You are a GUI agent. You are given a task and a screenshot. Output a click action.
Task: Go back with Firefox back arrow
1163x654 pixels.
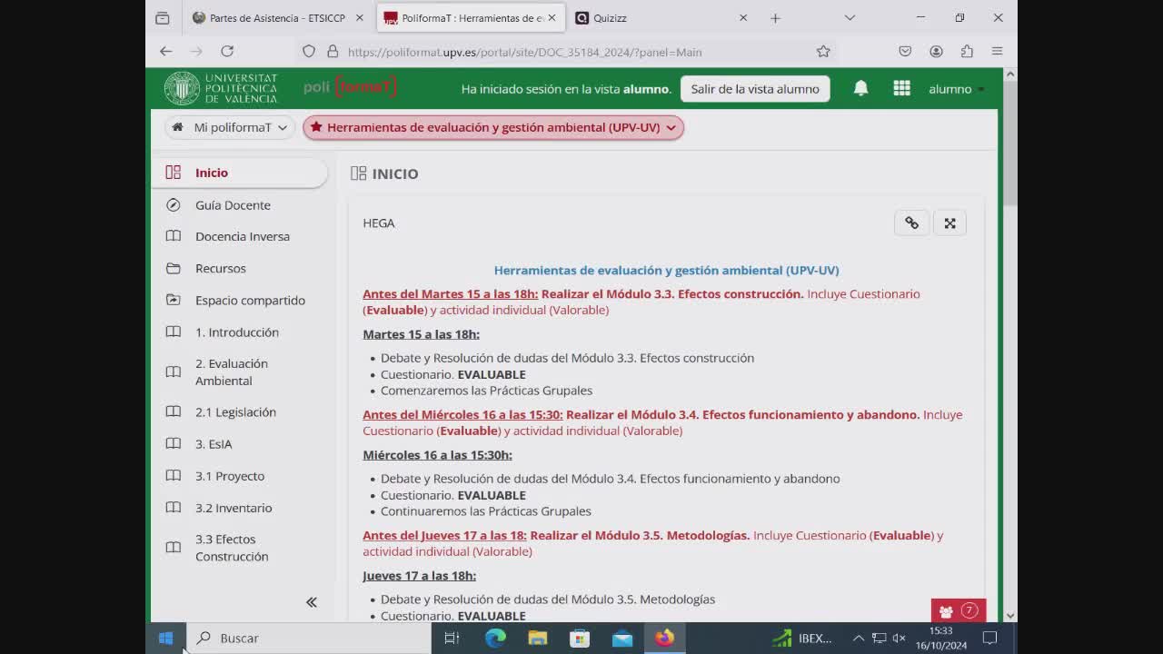pyautogui.click(x=165, y=52)
